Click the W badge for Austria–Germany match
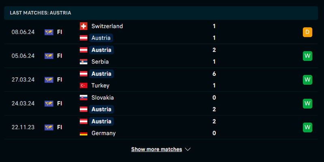Image resolution: width=324 pixels, height=162 pixels. click(307, 127)
